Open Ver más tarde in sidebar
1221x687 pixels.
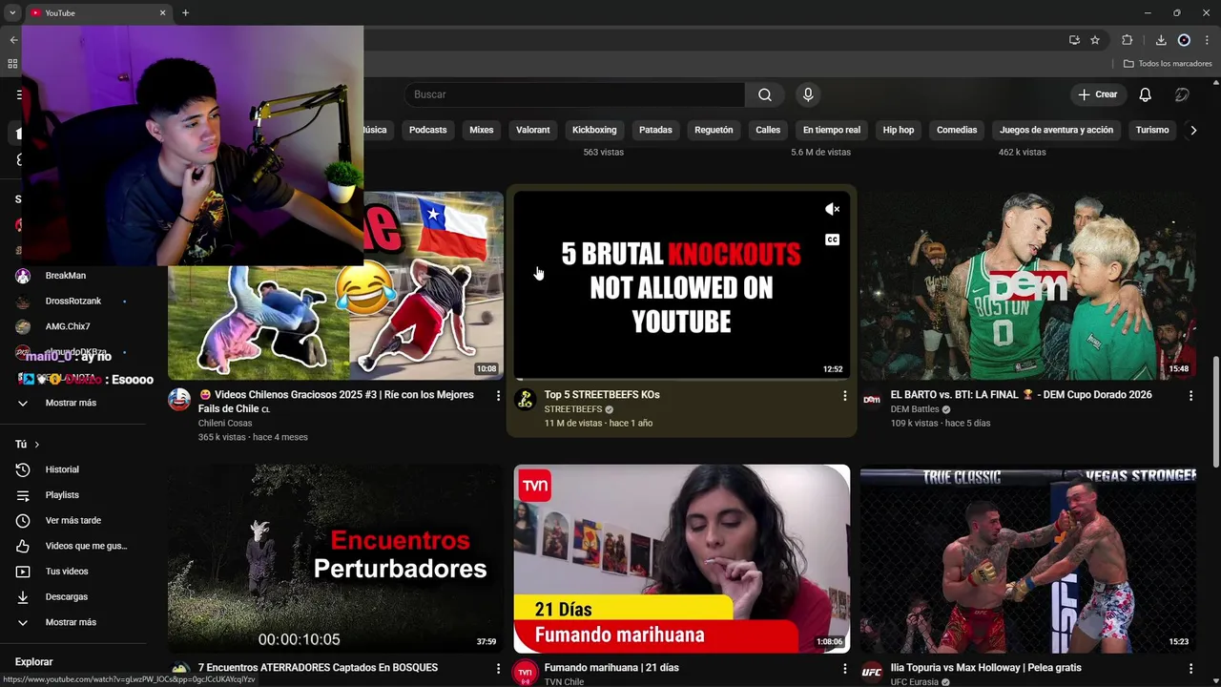coord(72,521)
